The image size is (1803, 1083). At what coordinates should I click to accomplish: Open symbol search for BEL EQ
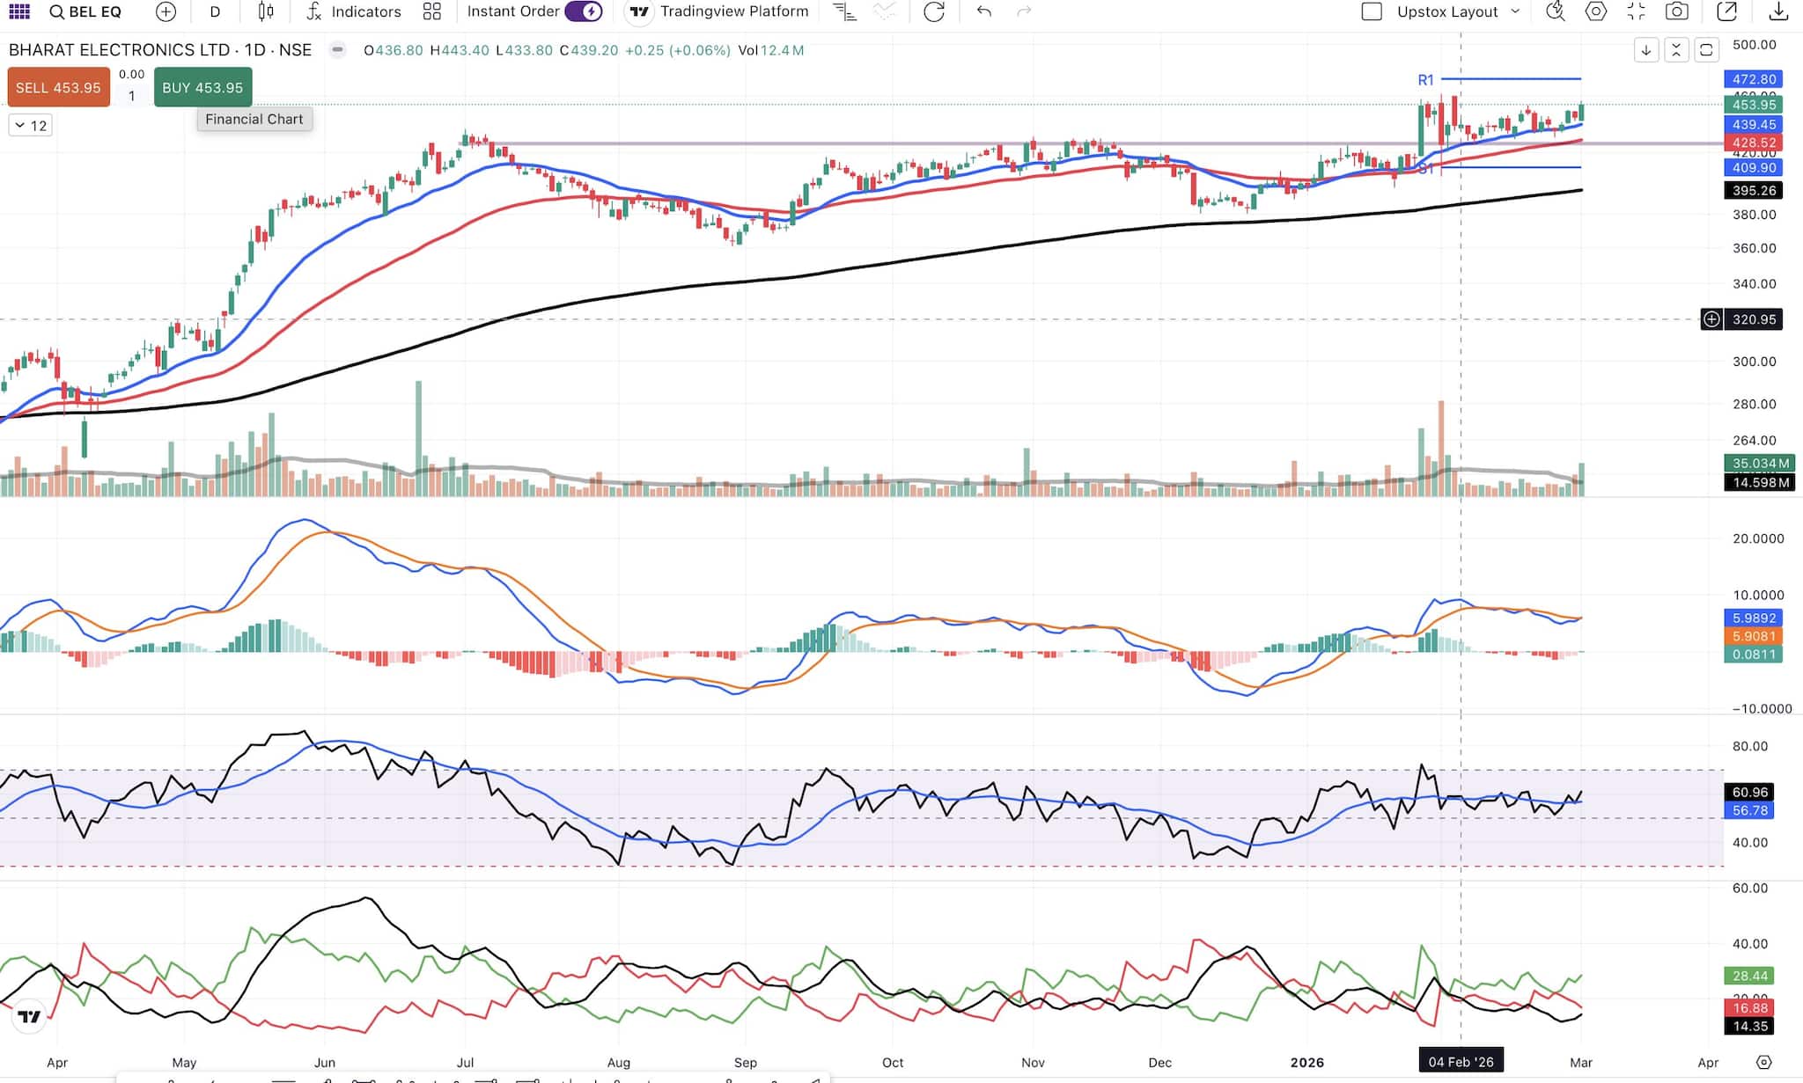pos(85,11)
